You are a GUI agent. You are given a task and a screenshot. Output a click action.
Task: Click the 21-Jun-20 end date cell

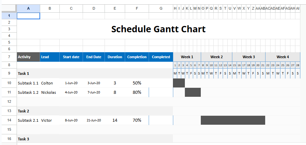click(x=94, y=120)
